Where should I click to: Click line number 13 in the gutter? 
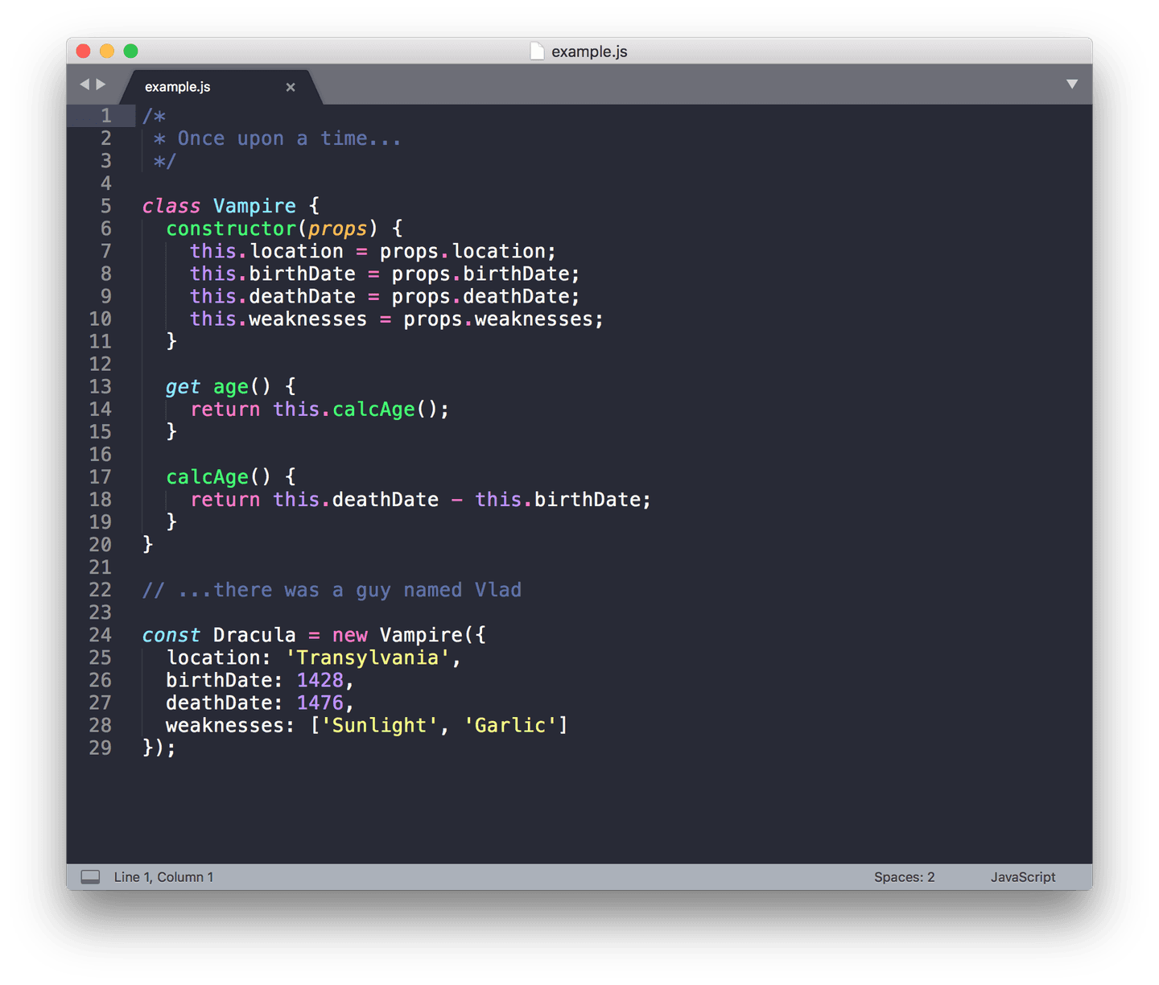101,387
